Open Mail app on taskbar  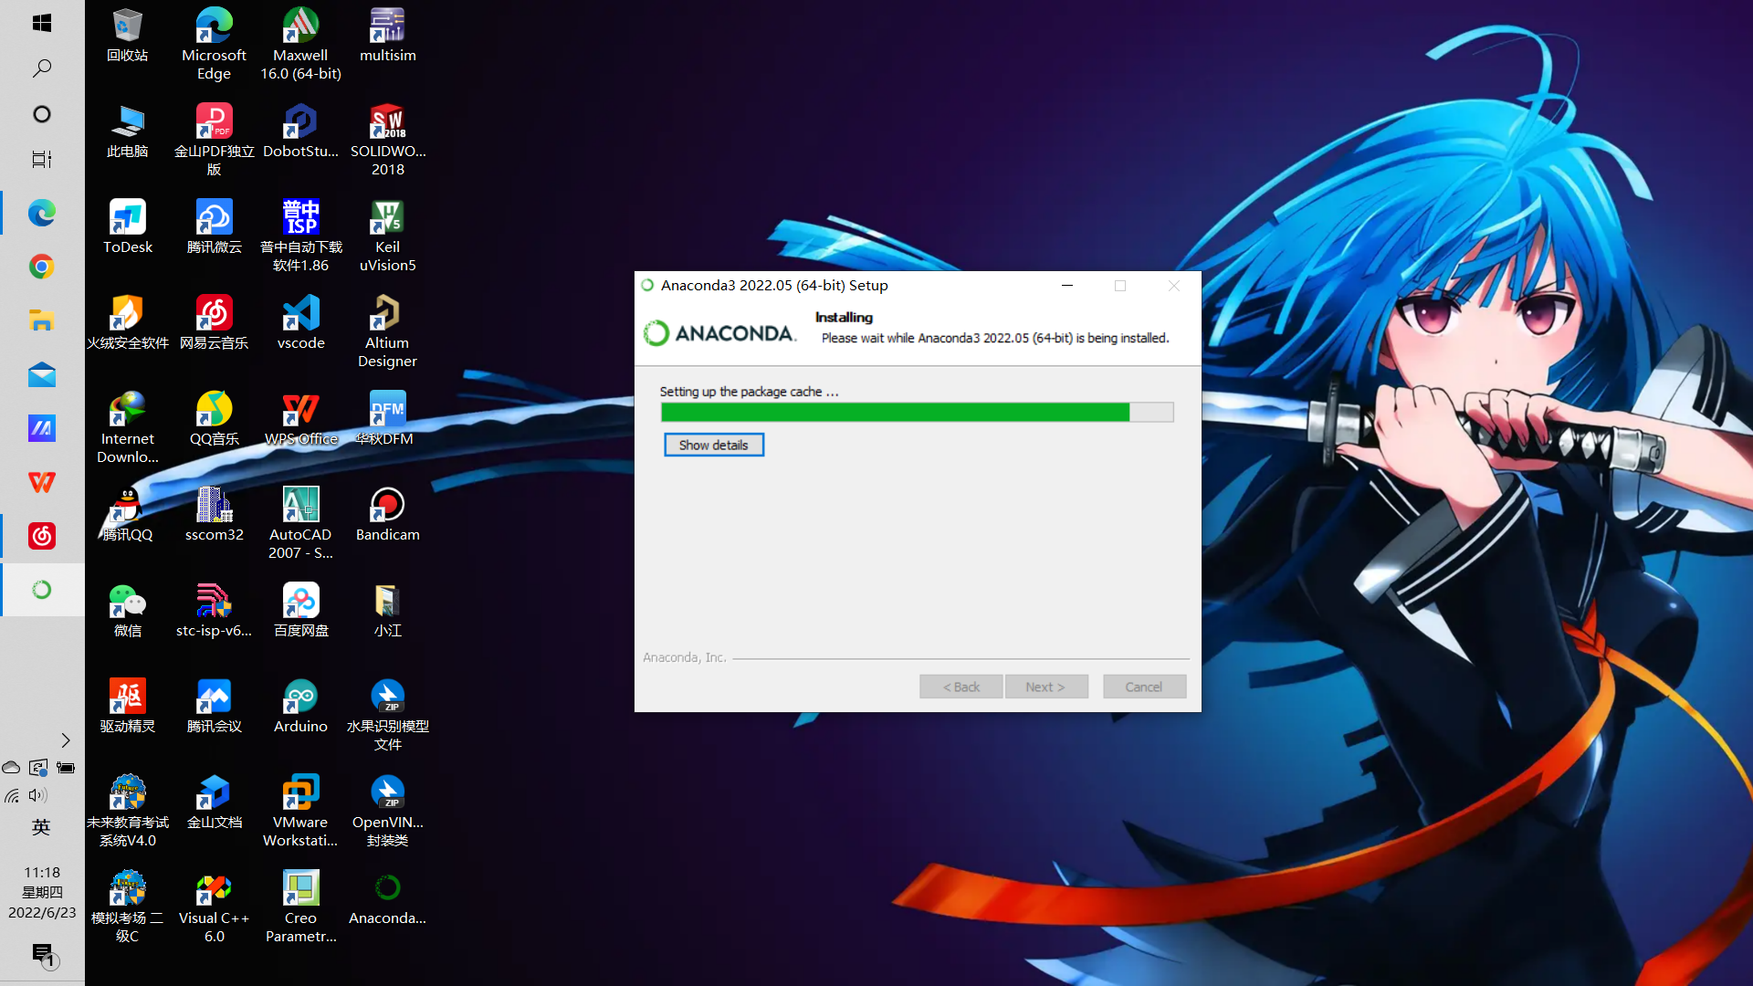tap(42, 374)
